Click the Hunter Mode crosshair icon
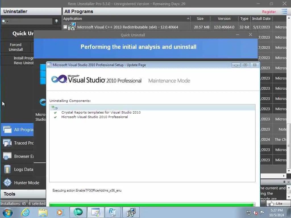The width and height of the screenshot is (291, 218). pyautogui.click(x=7, y=183)
